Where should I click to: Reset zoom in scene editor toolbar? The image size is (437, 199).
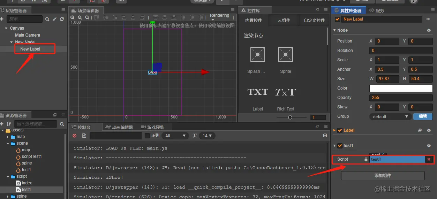87,17
